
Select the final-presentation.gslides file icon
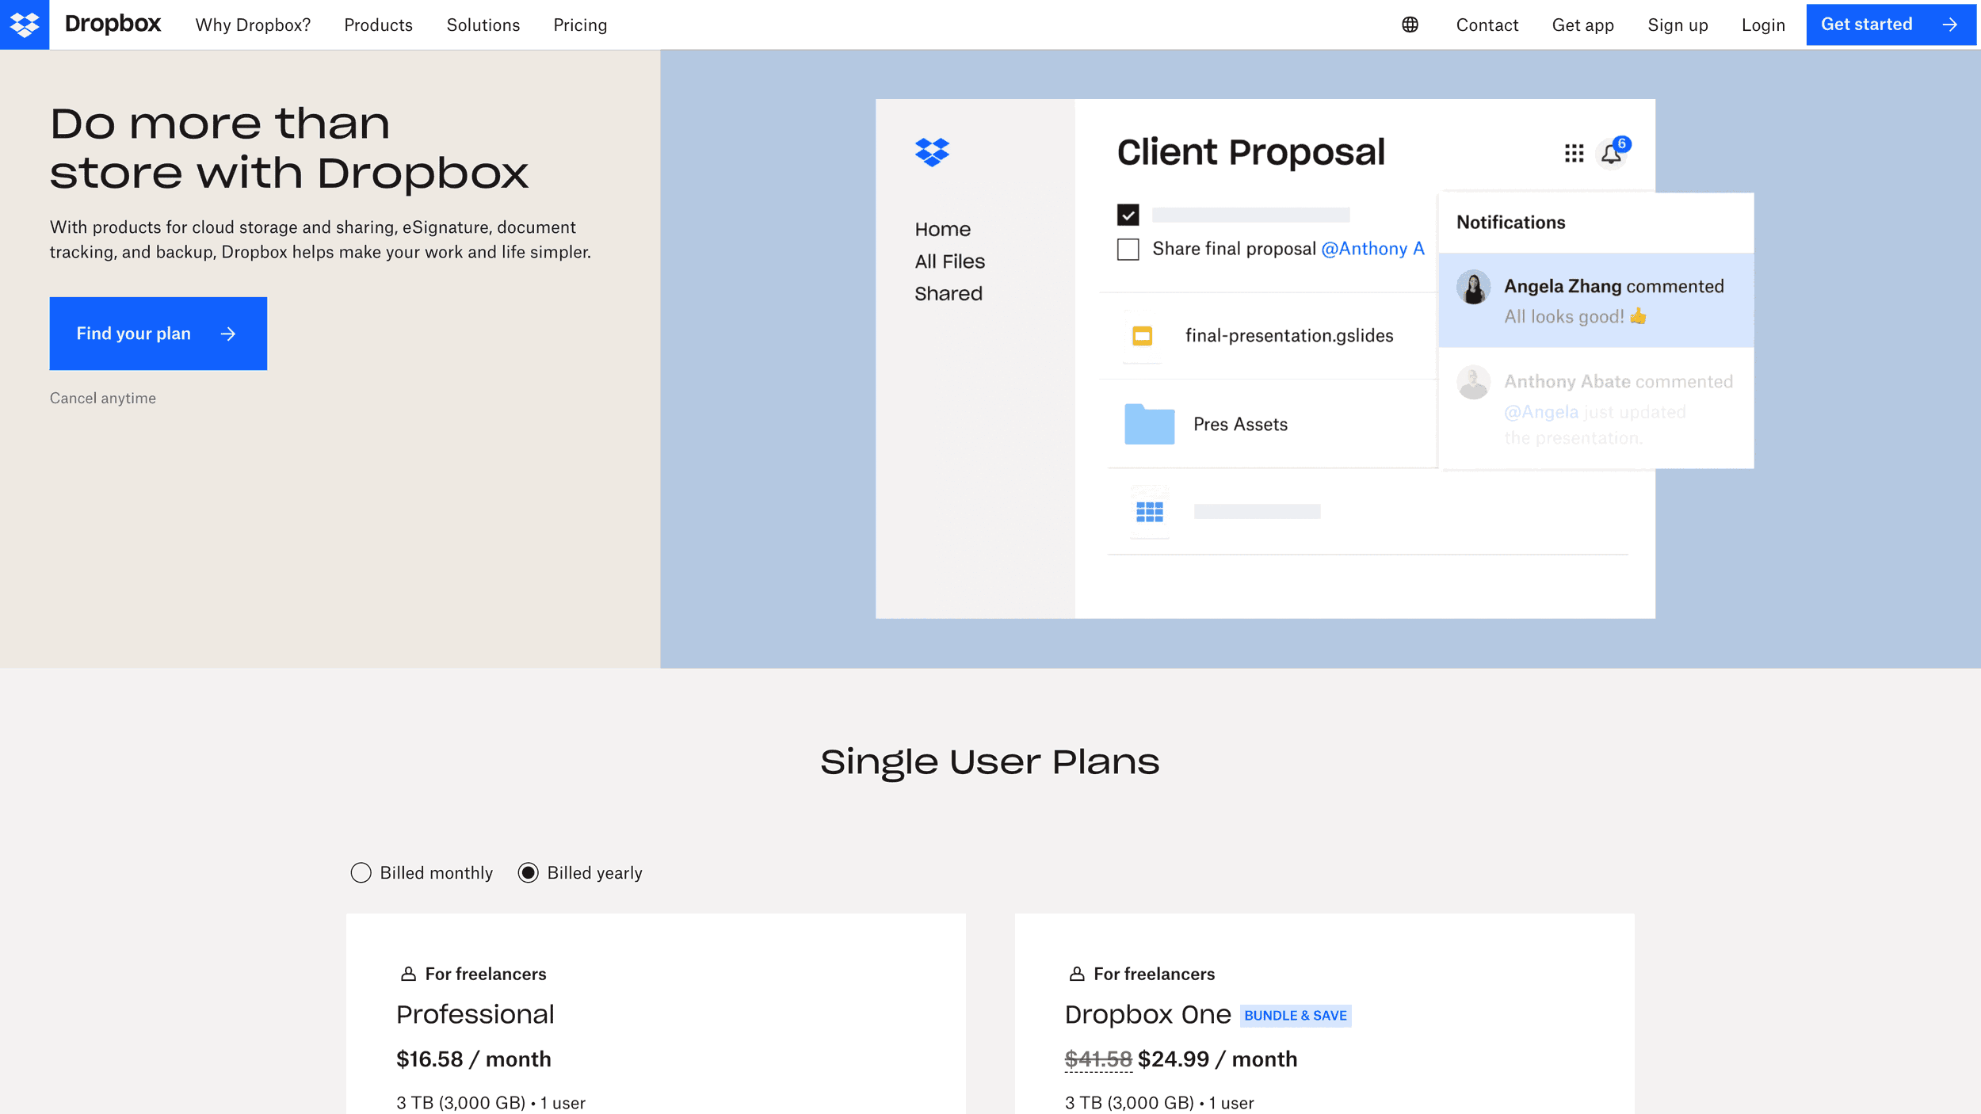1141,335
